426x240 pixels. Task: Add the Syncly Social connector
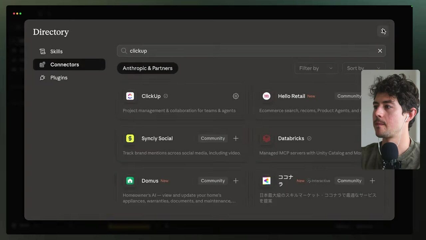pyautogui.click(x=236, y=138)
